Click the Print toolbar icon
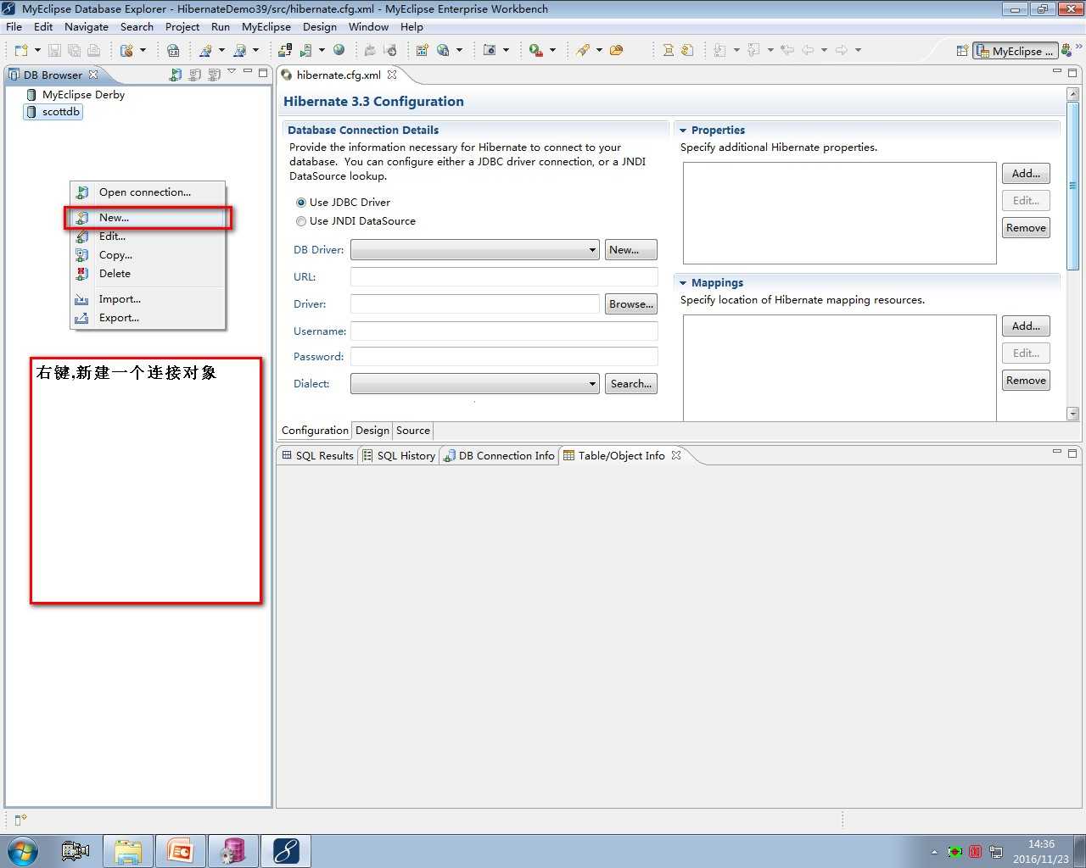 [93, 51]
